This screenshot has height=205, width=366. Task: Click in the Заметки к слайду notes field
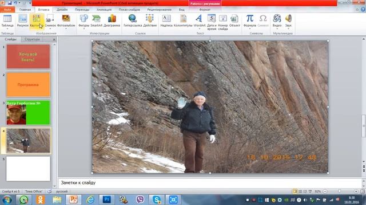210,183
